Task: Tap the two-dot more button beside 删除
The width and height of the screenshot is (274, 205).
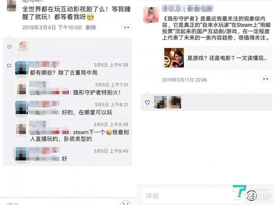Action: pyautogui.click(x=127, y=27)
